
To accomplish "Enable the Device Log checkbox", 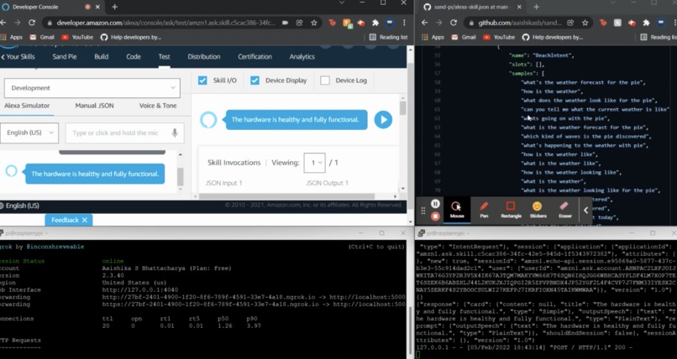I will coord(325,81).
